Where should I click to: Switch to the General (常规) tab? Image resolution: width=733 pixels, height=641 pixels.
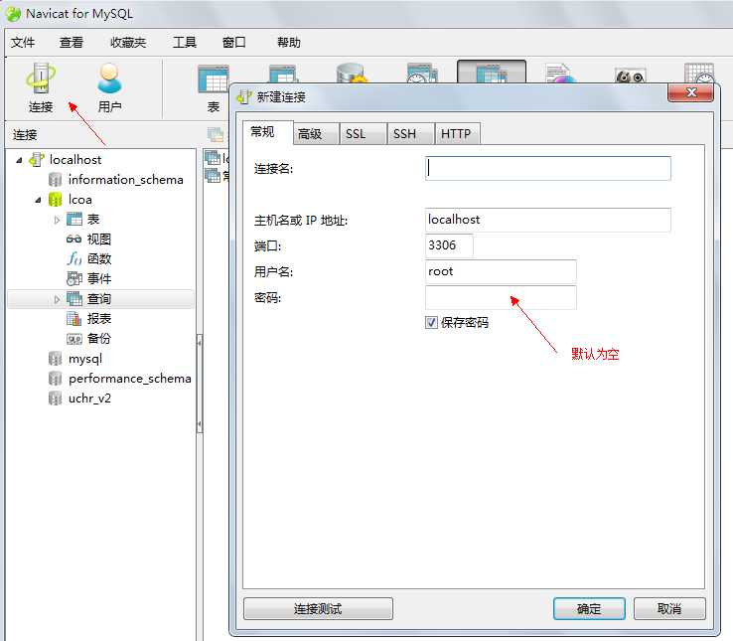[x=268, y=132]
